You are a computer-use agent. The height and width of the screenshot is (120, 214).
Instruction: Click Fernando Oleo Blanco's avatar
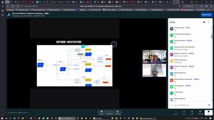(172, 35)
